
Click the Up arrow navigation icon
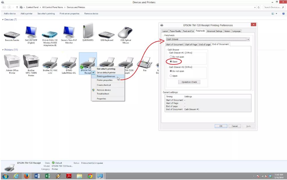[17, 7]
